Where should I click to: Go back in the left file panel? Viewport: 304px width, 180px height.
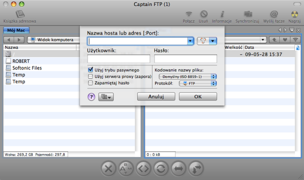(9, 40)
